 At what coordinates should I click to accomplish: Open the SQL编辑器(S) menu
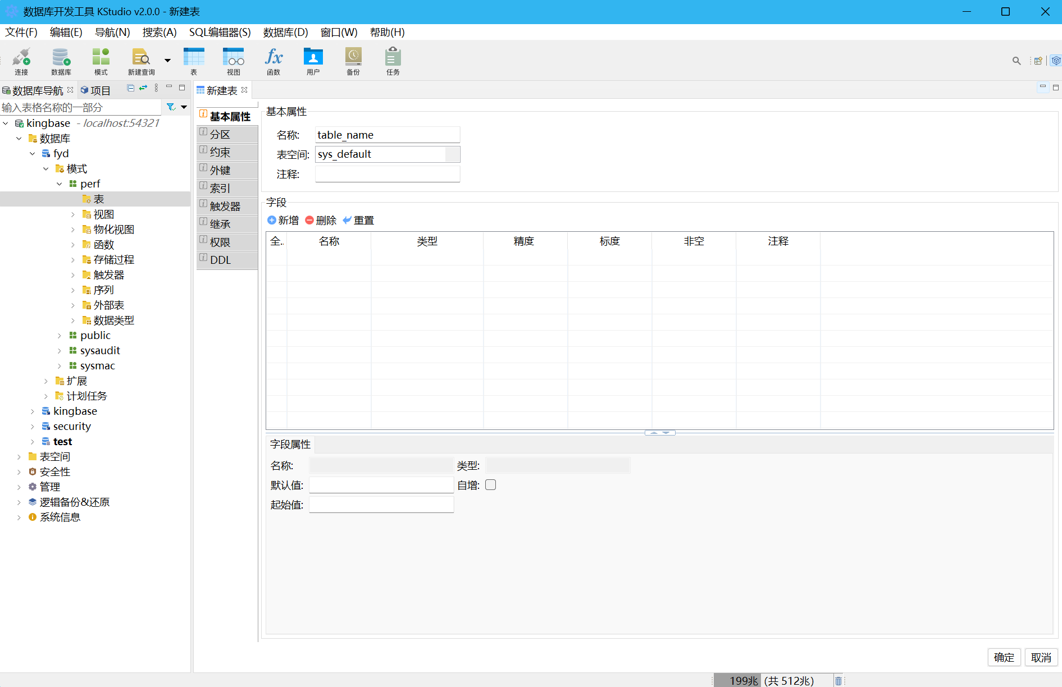(x=220, y=32)
